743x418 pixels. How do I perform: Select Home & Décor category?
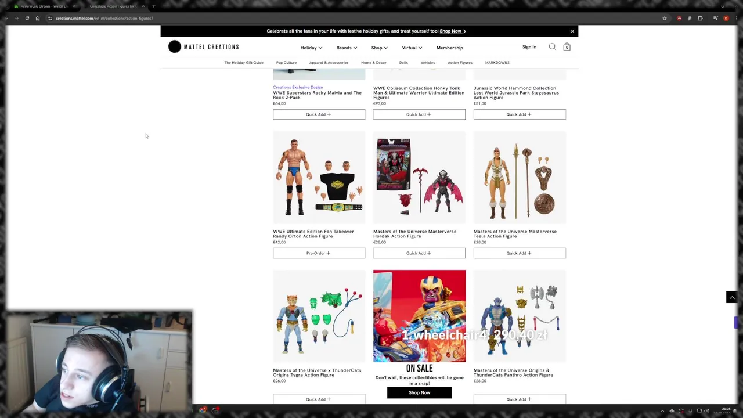tap(374, 63)
